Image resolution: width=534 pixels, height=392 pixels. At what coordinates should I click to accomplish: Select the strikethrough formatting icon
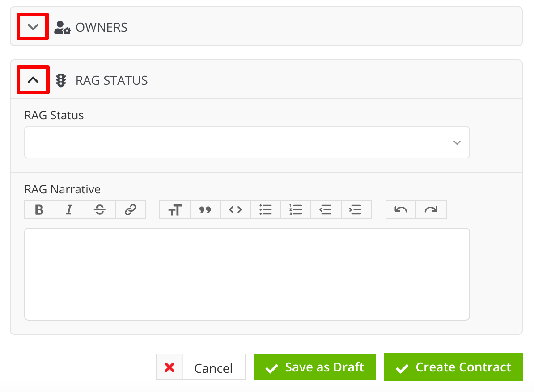(x=100, y=209)
